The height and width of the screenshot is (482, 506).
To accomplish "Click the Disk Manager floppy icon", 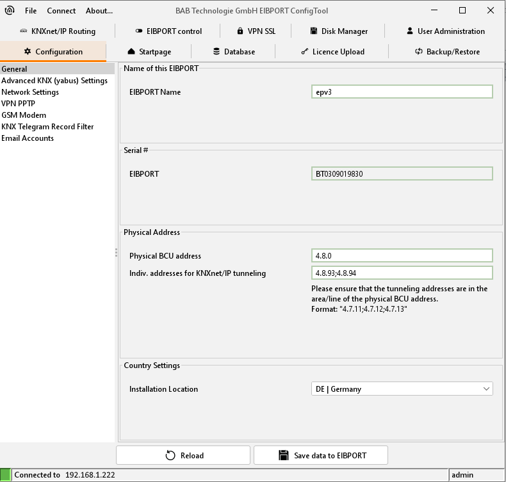I will pos(314,31).
